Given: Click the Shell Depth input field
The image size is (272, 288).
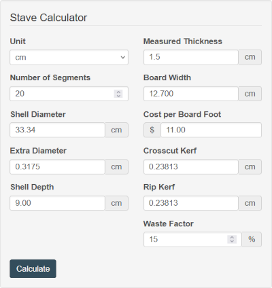Looking at the screenshot, I should [x=57, y=203].
